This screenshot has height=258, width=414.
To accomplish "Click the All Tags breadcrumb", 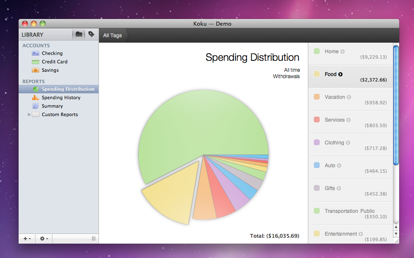I will (x=112, y=35).
